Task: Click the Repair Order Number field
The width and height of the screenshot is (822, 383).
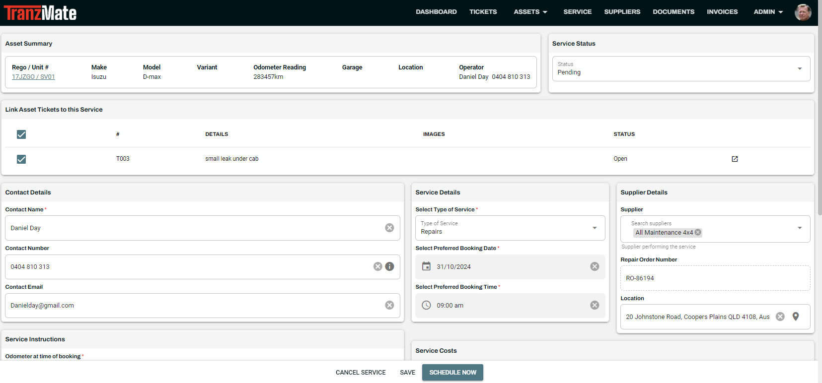Action: [x=715, y=278]
